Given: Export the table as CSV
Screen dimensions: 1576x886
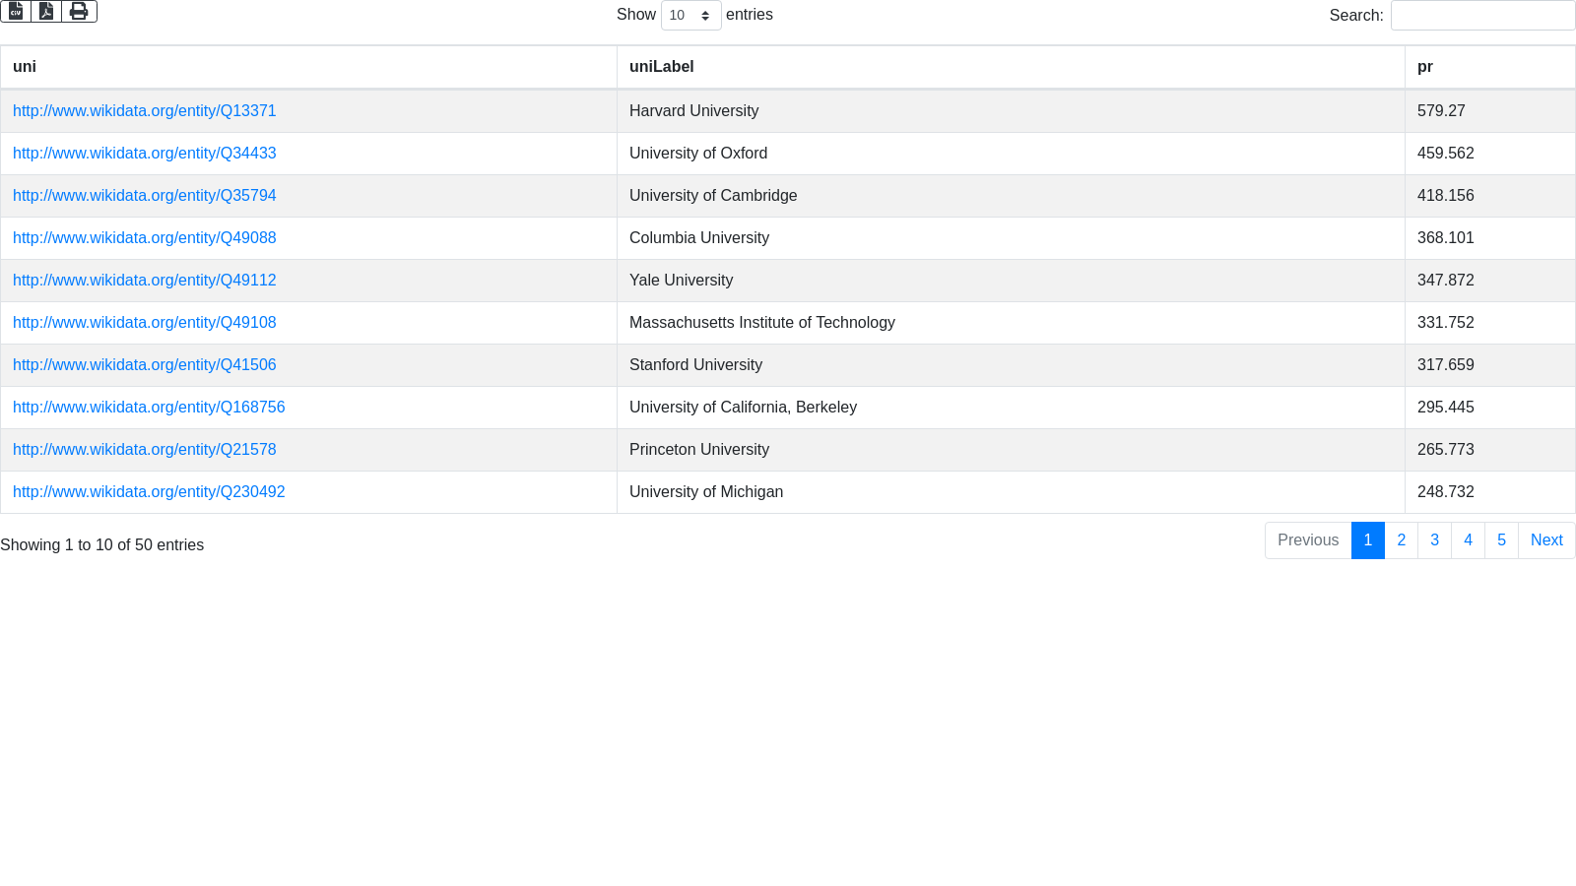Looking at the screenshot, I should [x=16, y=11].
